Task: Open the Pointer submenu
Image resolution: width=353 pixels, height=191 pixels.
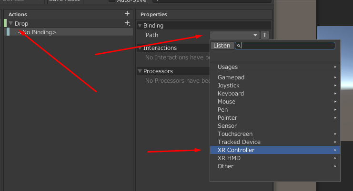Action: pos(275,118)
